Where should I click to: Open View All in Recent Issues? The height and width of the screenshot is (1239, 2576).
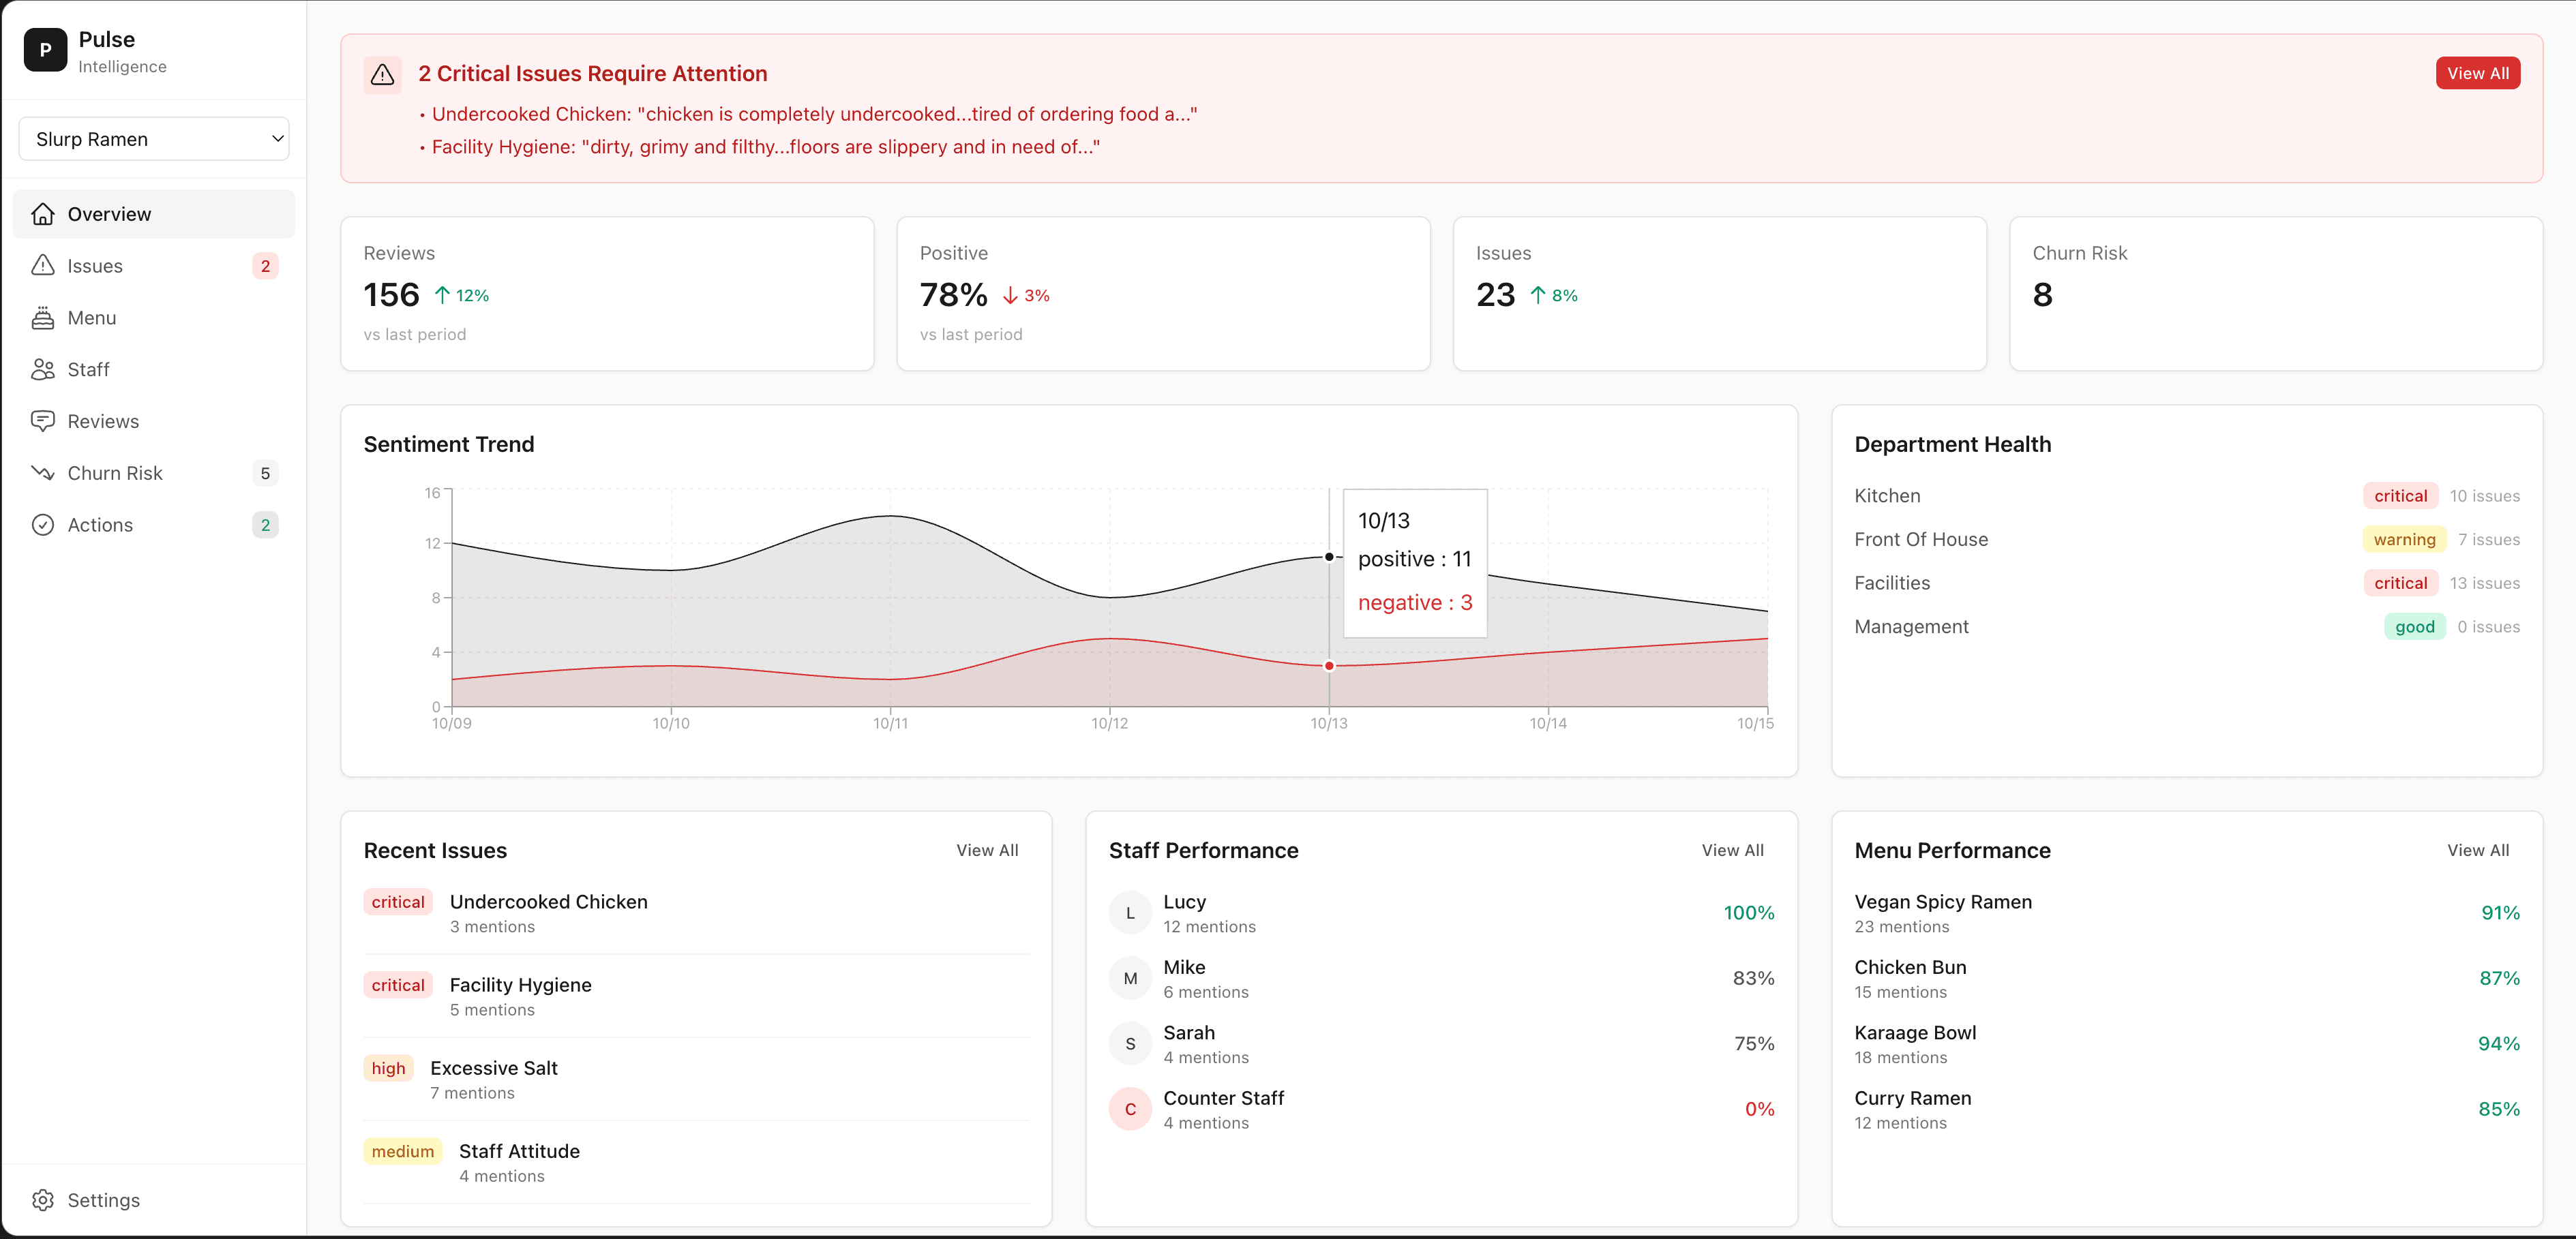pyautogui.click(x=986, y=851)
